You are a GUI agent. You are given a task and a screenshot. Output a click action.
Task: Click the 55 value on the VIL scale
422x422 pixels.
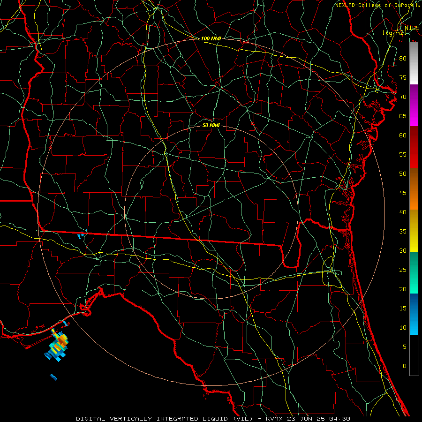coord(403,154)
